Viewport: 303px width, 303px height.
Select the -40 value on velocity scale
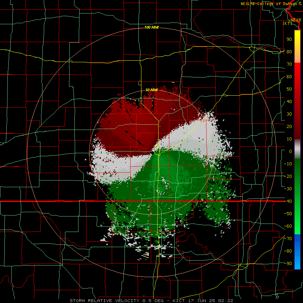pyautogui.click(x=288, y=201)
